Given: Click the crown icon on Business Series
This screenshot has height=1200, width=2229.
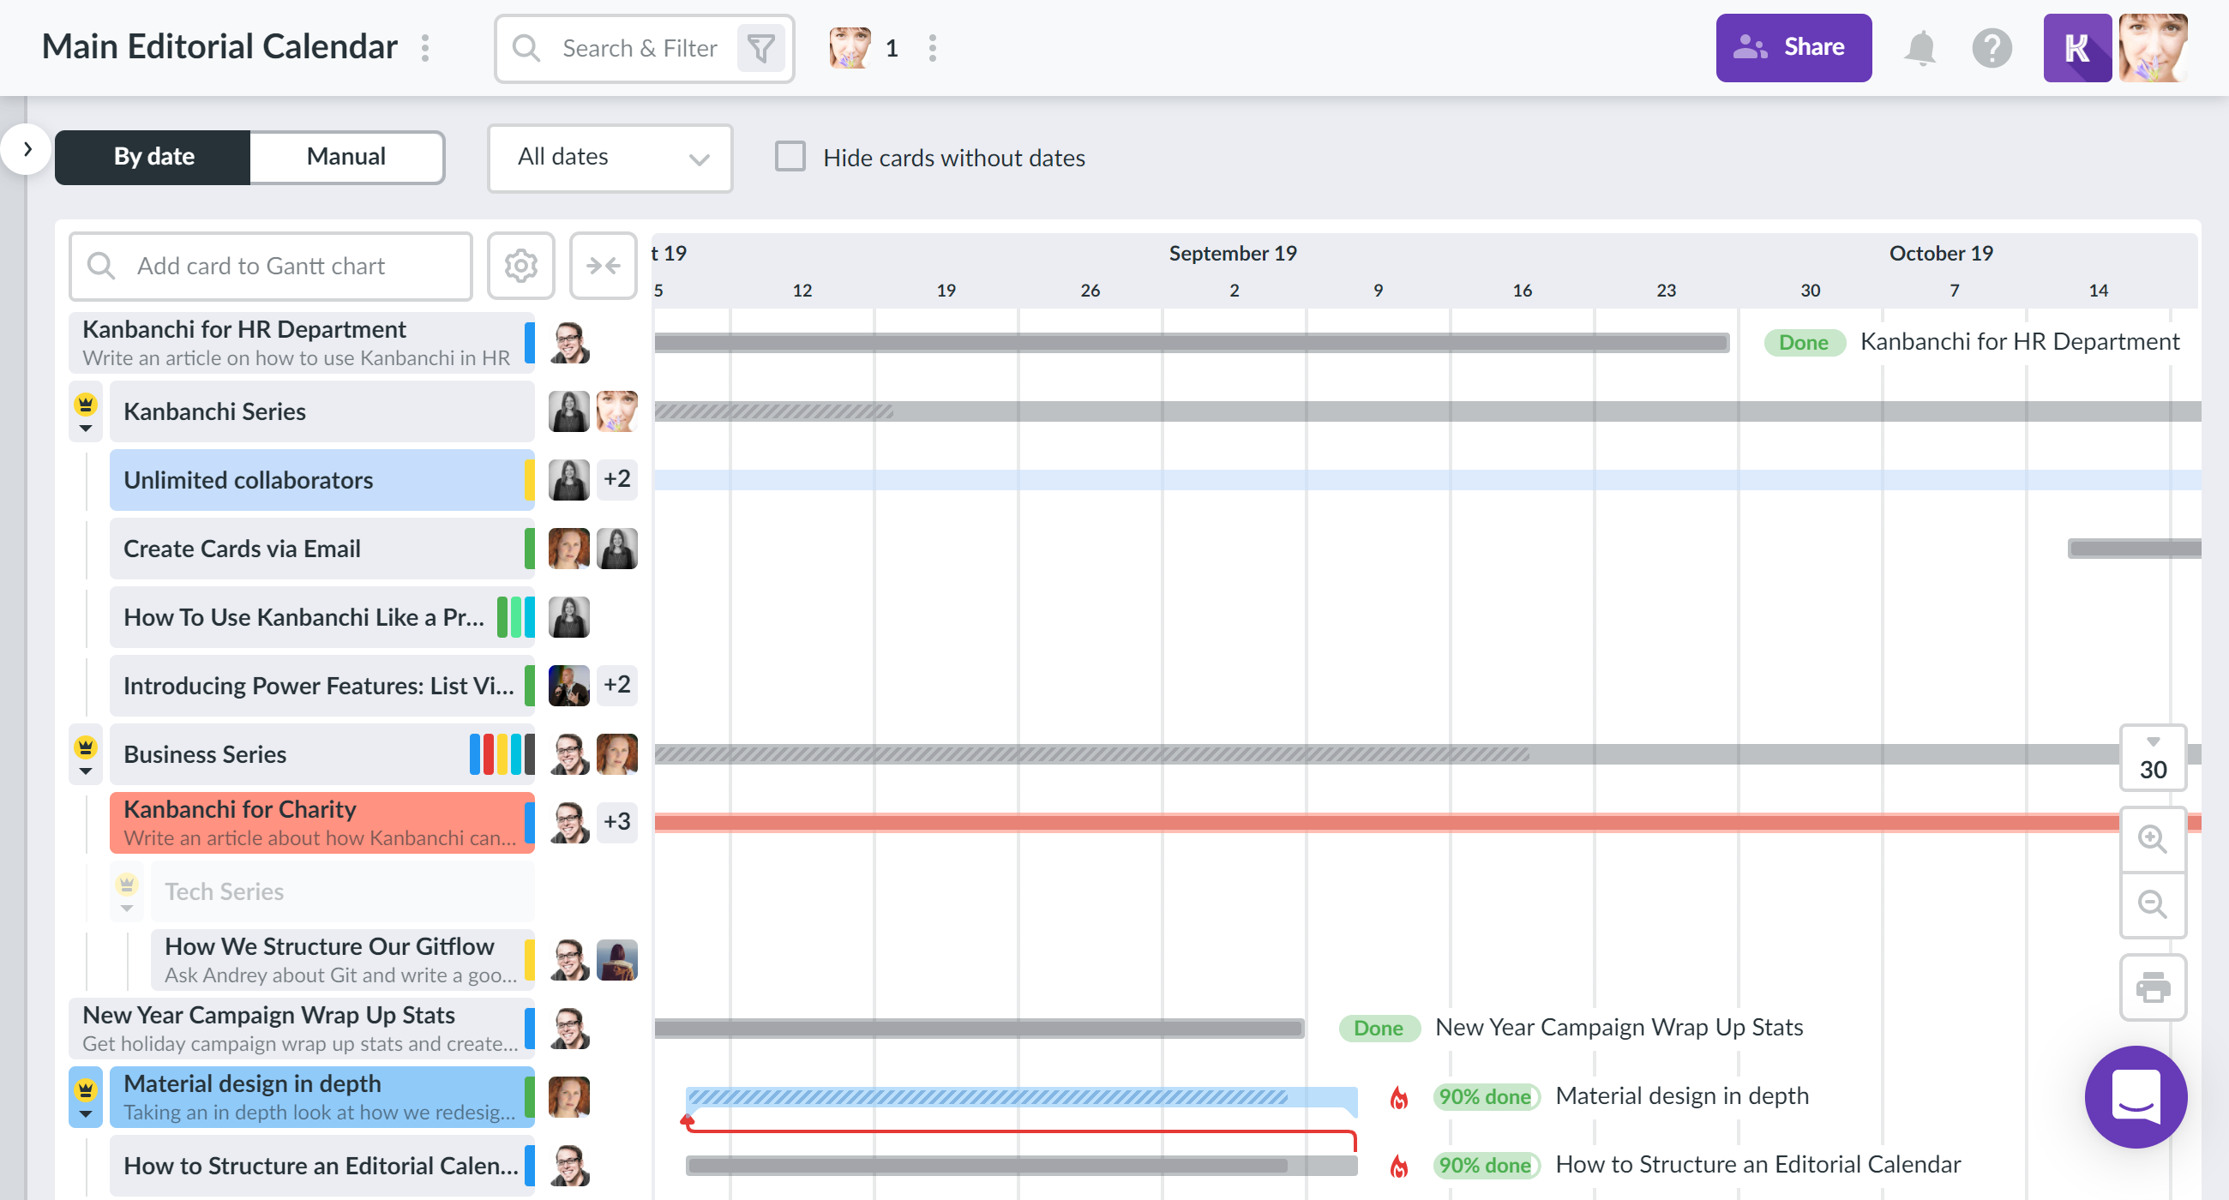Looking at the screenshot, I should point(86,746).
